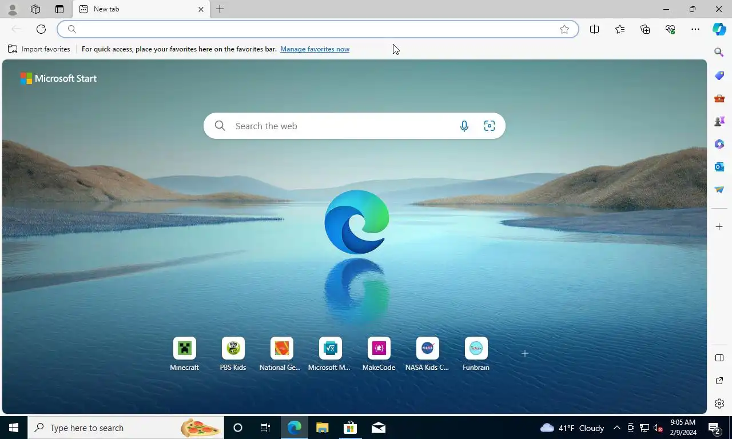Image resolution: width=732 pixels, height=439 pixels.
Task: Open the Windows Start menu
Action: (x=14, y=428)
